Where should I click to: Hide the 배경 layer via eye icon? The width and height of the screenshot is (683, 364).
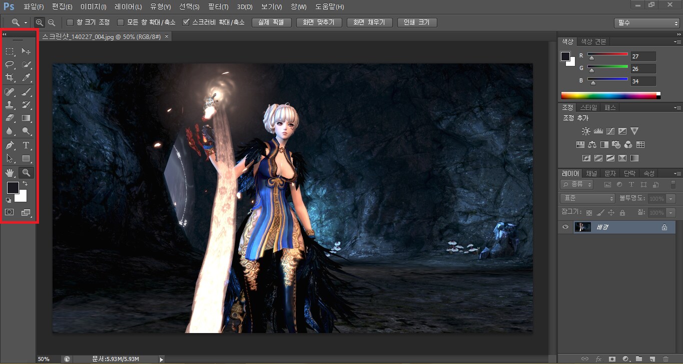point(565,227)
